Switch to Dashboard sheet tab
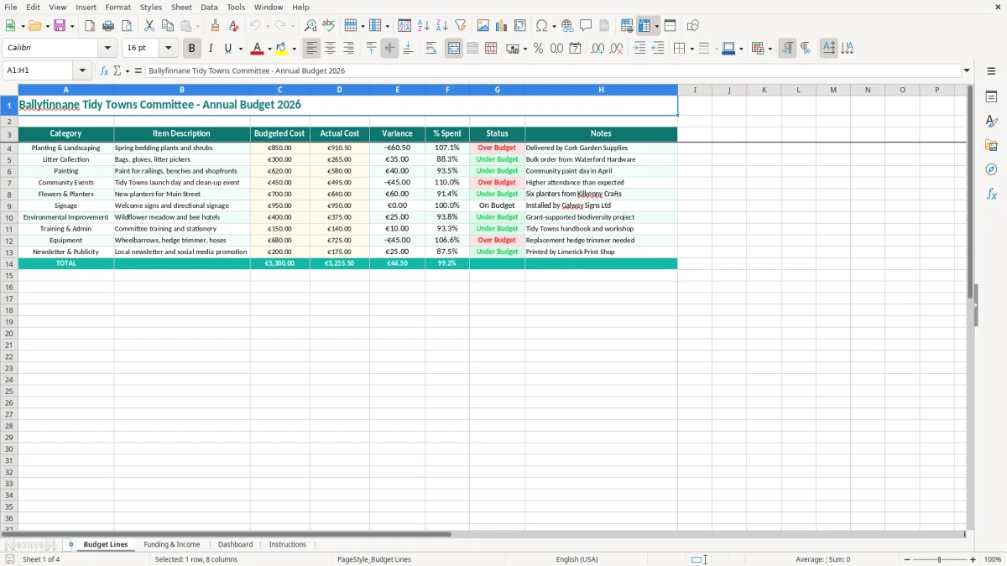Screen dimensions: 1007x566 235,545
